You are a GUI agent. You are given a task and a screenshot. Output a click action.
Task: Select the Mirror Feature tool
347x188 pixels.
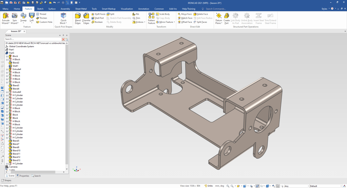[165, 22]
